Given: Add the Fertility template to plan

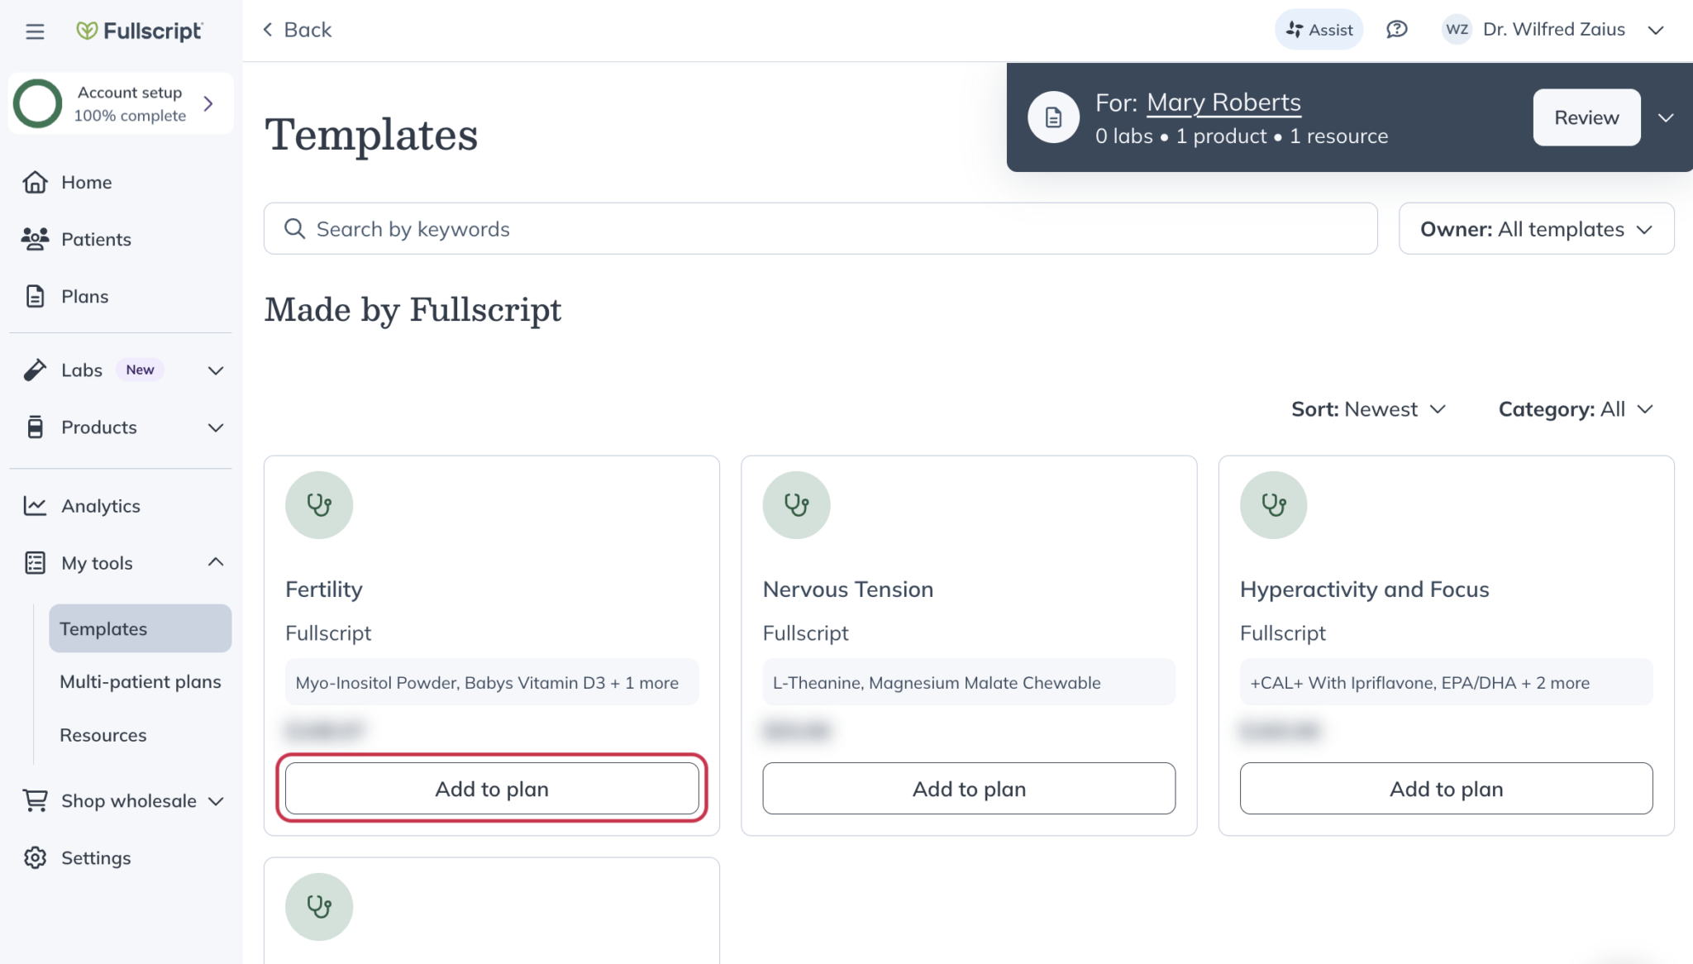Looking at the screenshot, I should [491, 789].
